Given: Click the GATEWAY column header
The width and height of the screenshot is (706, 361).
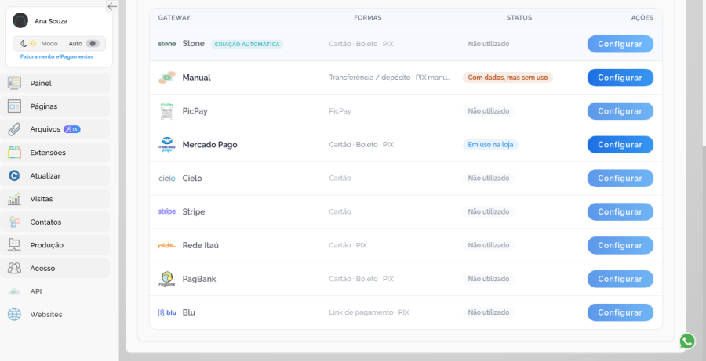Looking at the screenshot, I should 174,17.
